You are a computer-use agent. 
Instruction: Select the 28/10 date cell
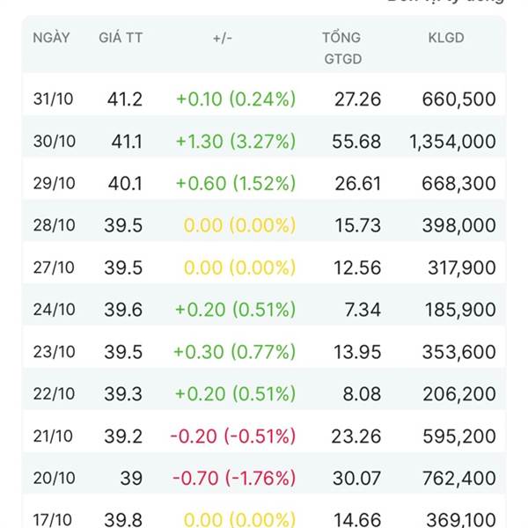55,225
